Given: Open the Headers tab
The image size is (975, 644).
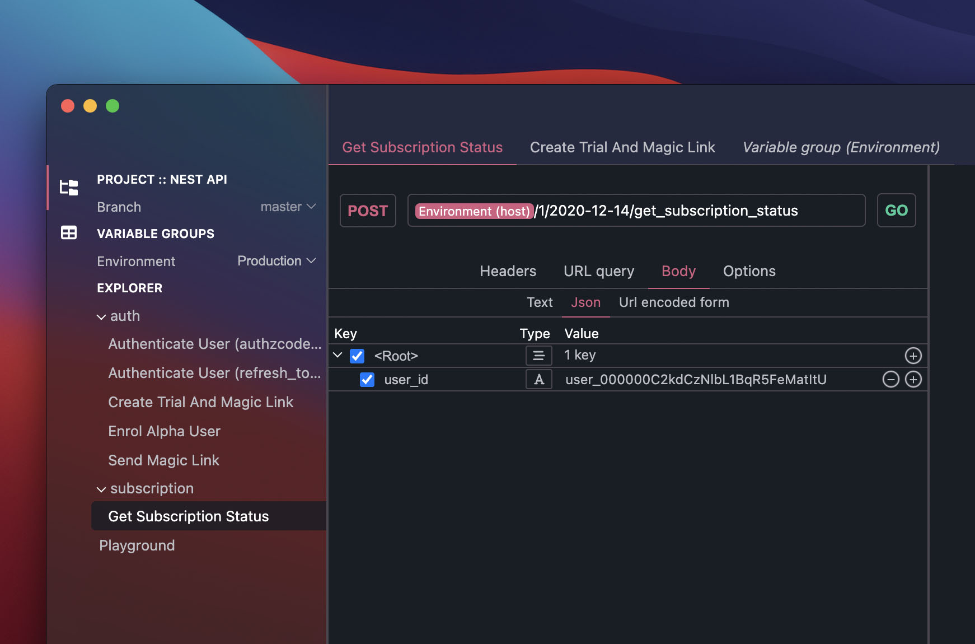Looking at the screenshot, I should pos(508,271).
